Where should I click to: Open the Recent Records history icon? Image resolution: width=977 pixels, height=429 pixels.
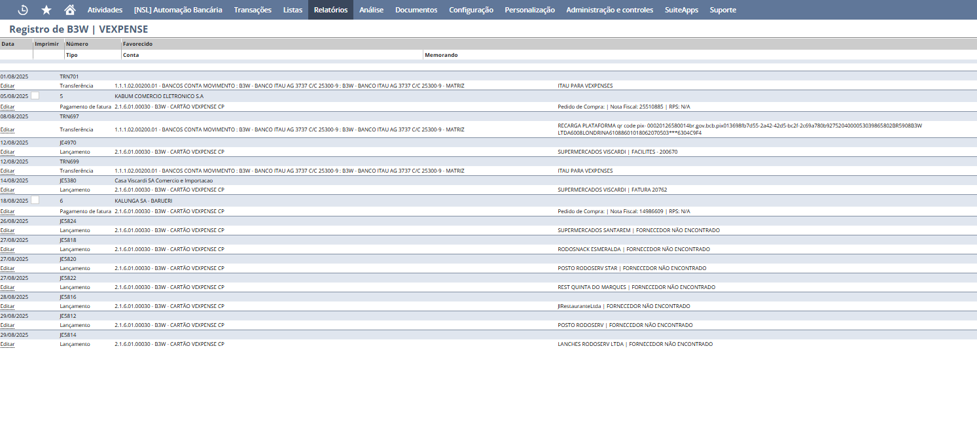click(23, 10)
